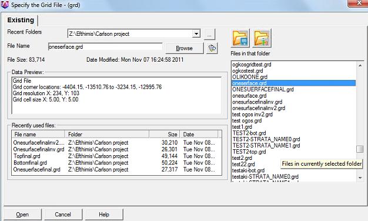Click the Browse button
The image size is (368, 221).
click(x=185, y=48)
